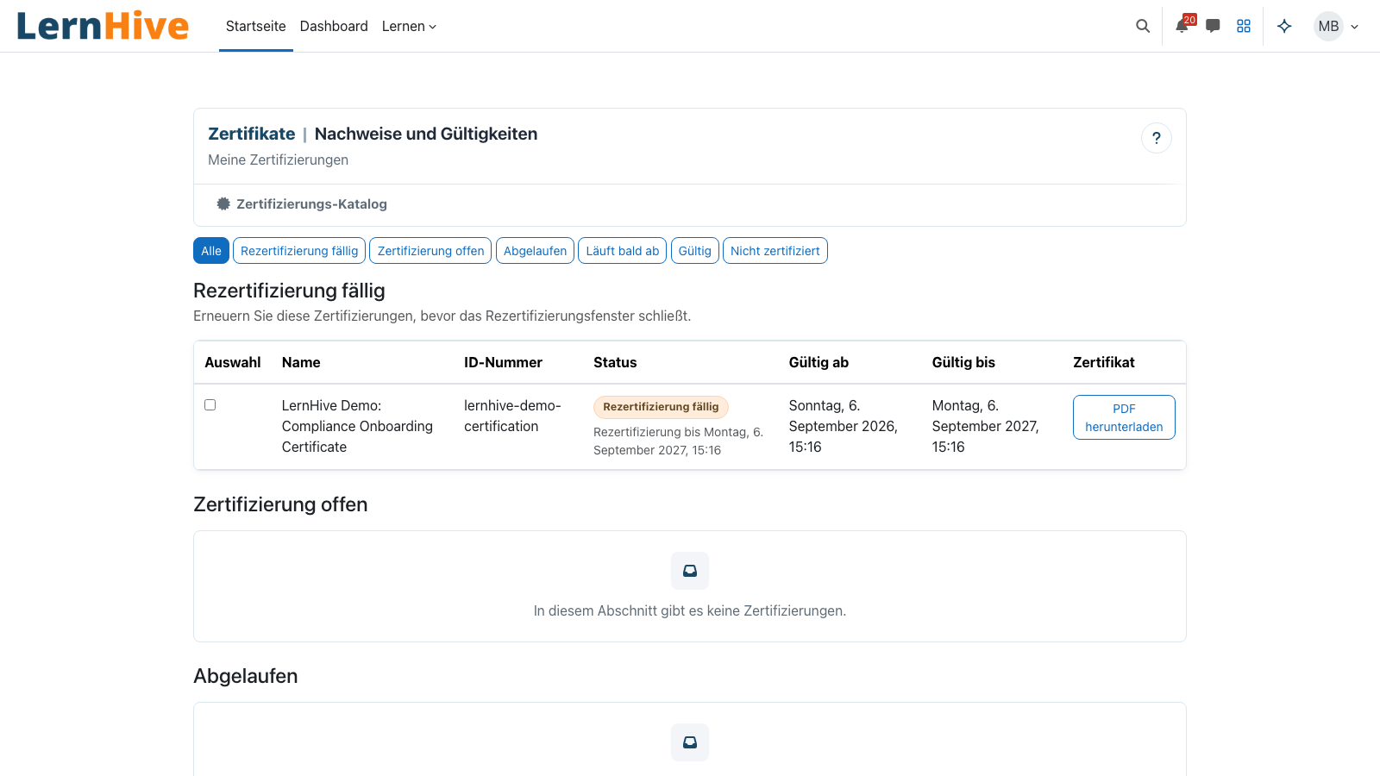Click the Auswahl column header

232,362
